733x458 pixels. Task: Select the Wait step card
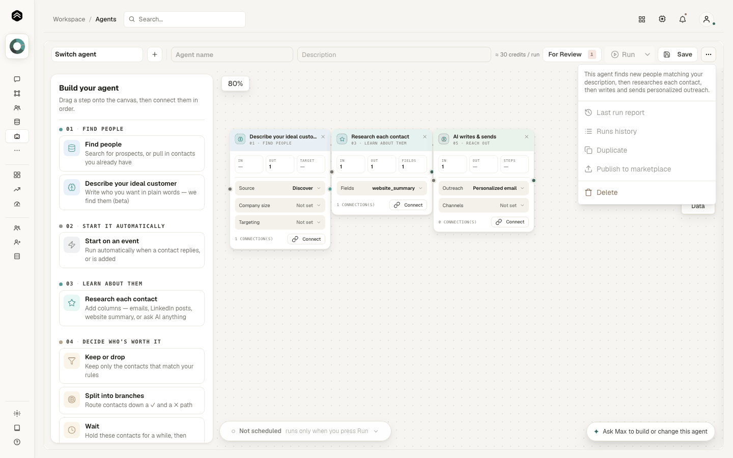click(132, 431)
